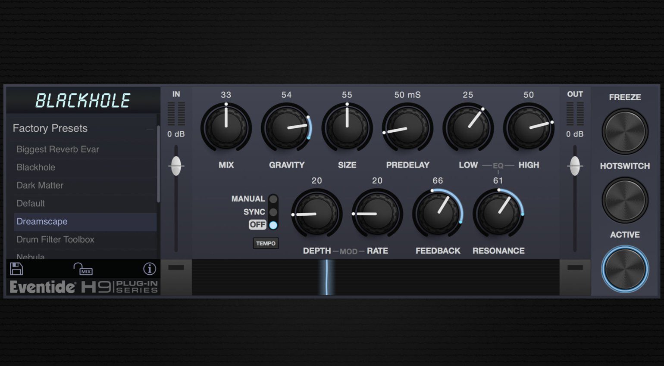Click the Resonance knob
This screenshot has width=664, height=366.
pyautogui.click(x=498, y=214)
